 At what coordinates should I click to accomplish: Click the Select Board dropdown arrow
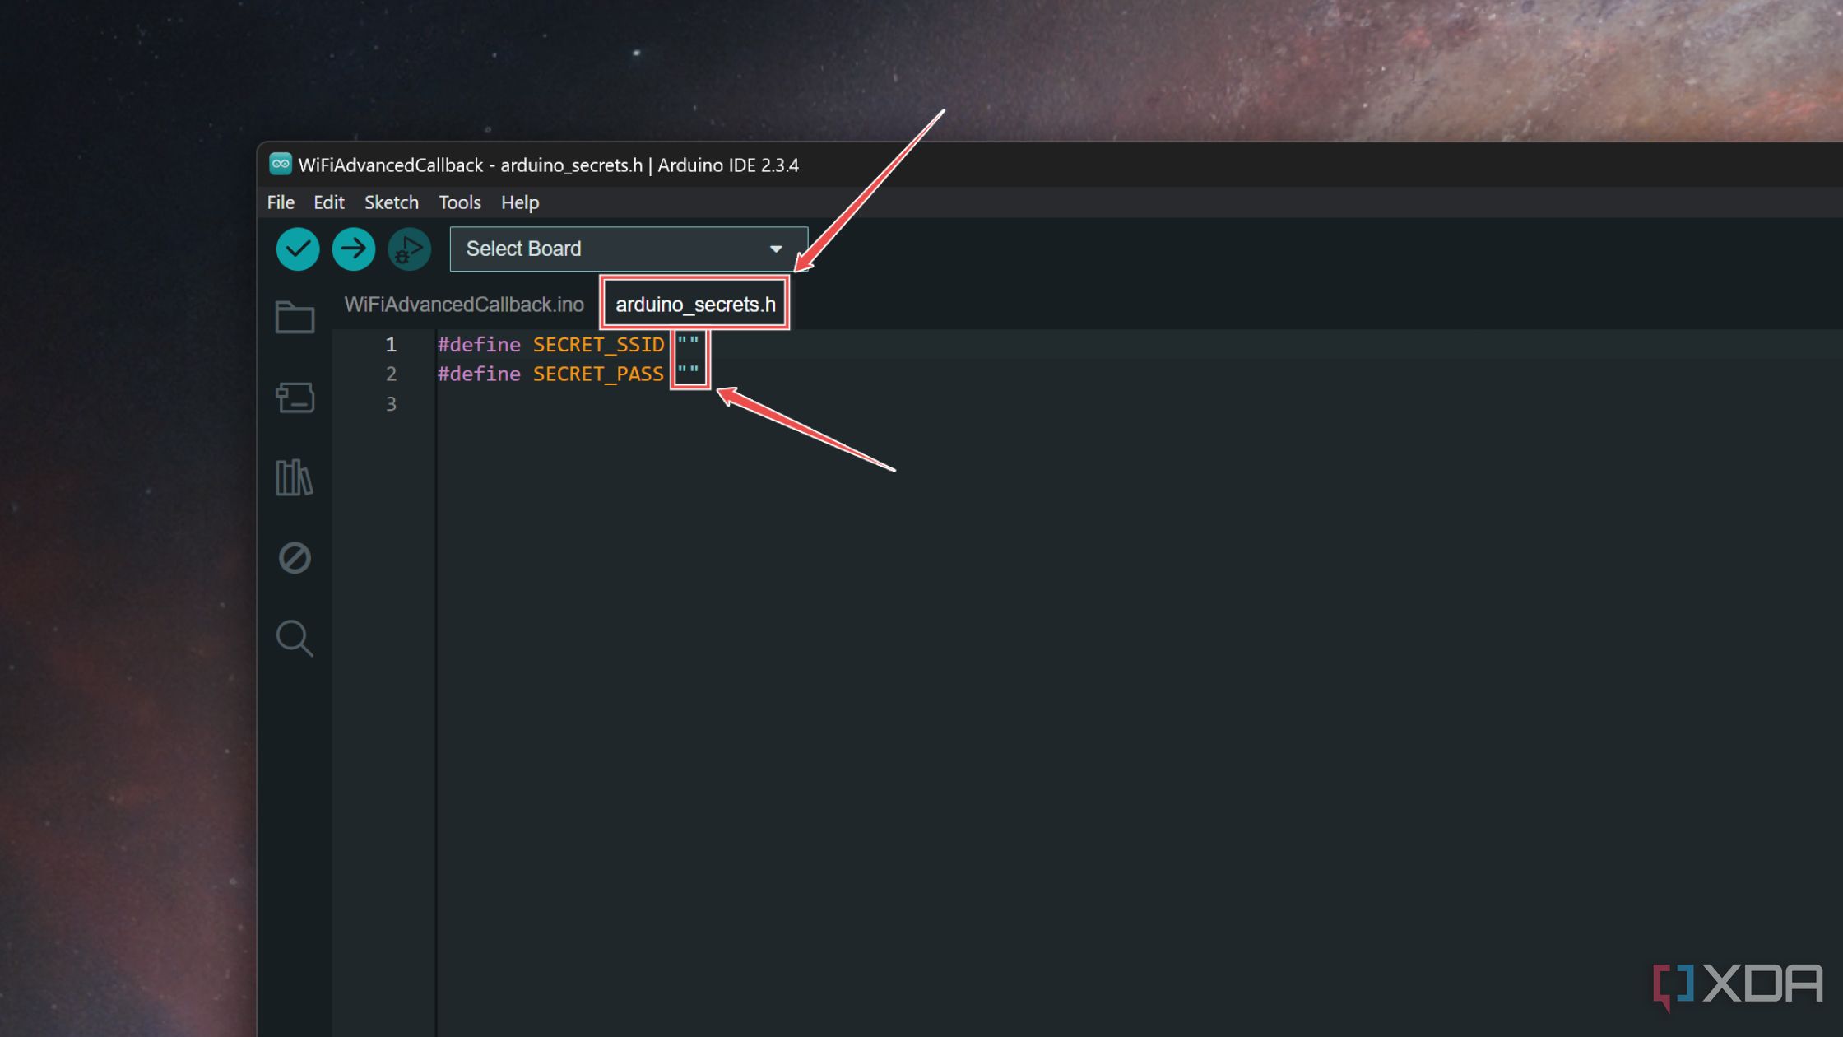[x=775, y=249]
